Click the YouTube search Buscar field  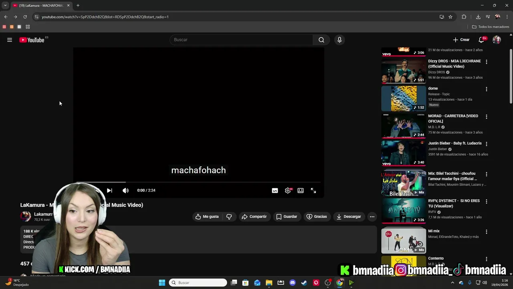pos(242,40)
